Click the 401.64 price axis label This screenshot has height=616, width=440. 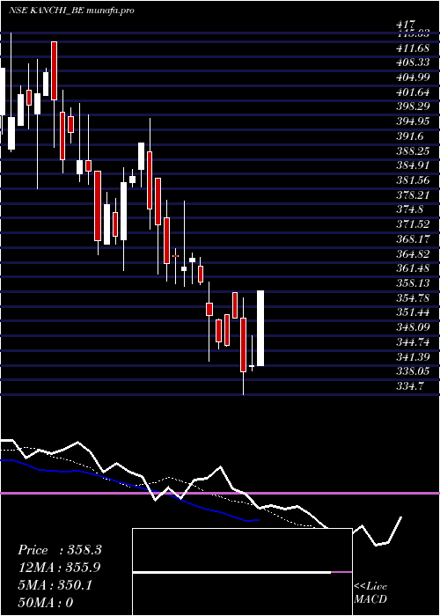tap(413, 92)
